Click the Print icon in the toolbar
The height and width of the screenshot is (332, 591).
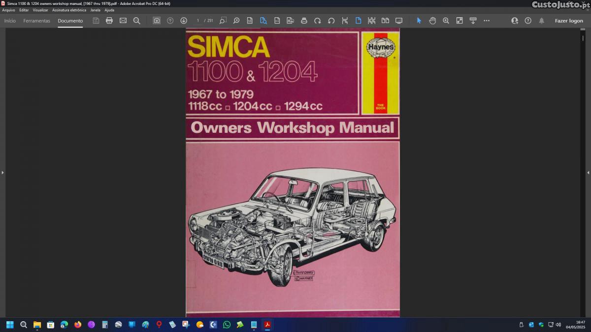point(109,21)
